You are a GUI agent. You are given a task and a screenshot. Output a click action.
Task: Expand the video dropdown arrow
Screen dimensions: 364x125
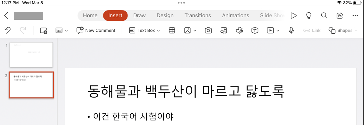click(x=278, y=31)
